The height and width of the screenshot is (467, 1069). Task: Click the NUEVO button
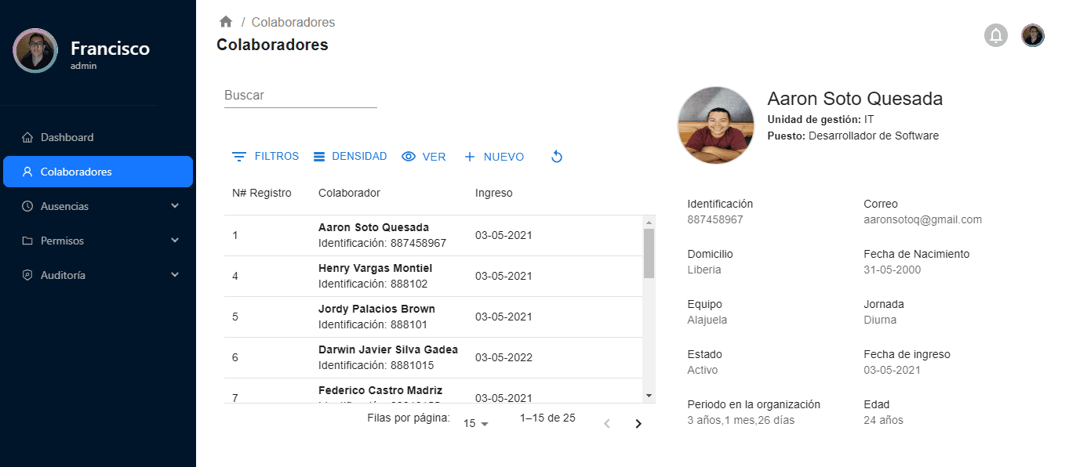pos(494,157)
